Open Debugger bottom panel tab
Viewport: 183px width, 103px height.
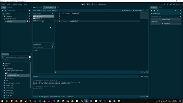pyautogui.click(x=44, y=97)
